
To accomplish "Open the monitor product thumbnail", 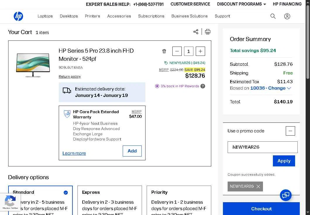I will (x=33, y=65).
